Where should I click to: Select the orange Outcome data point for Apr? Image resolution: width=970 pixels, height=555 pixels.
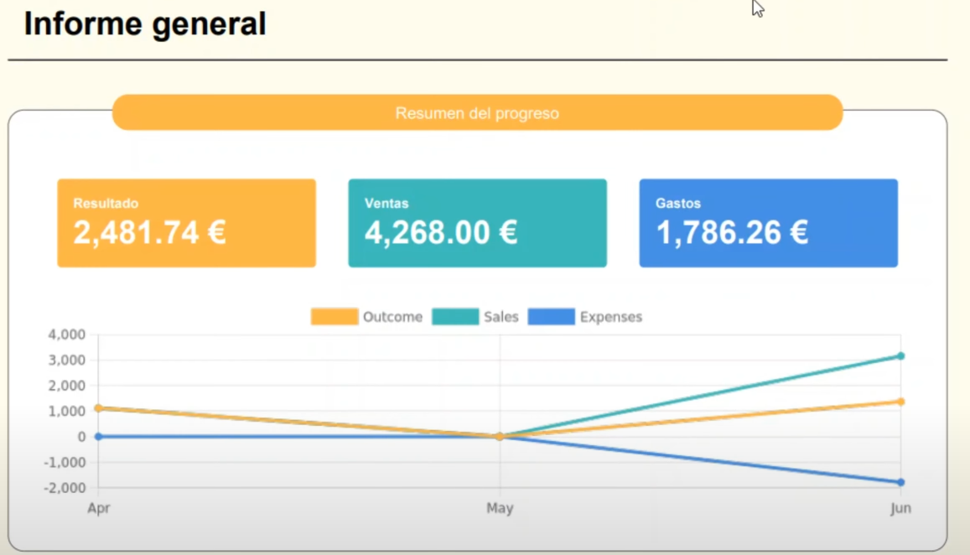(98, 408)
